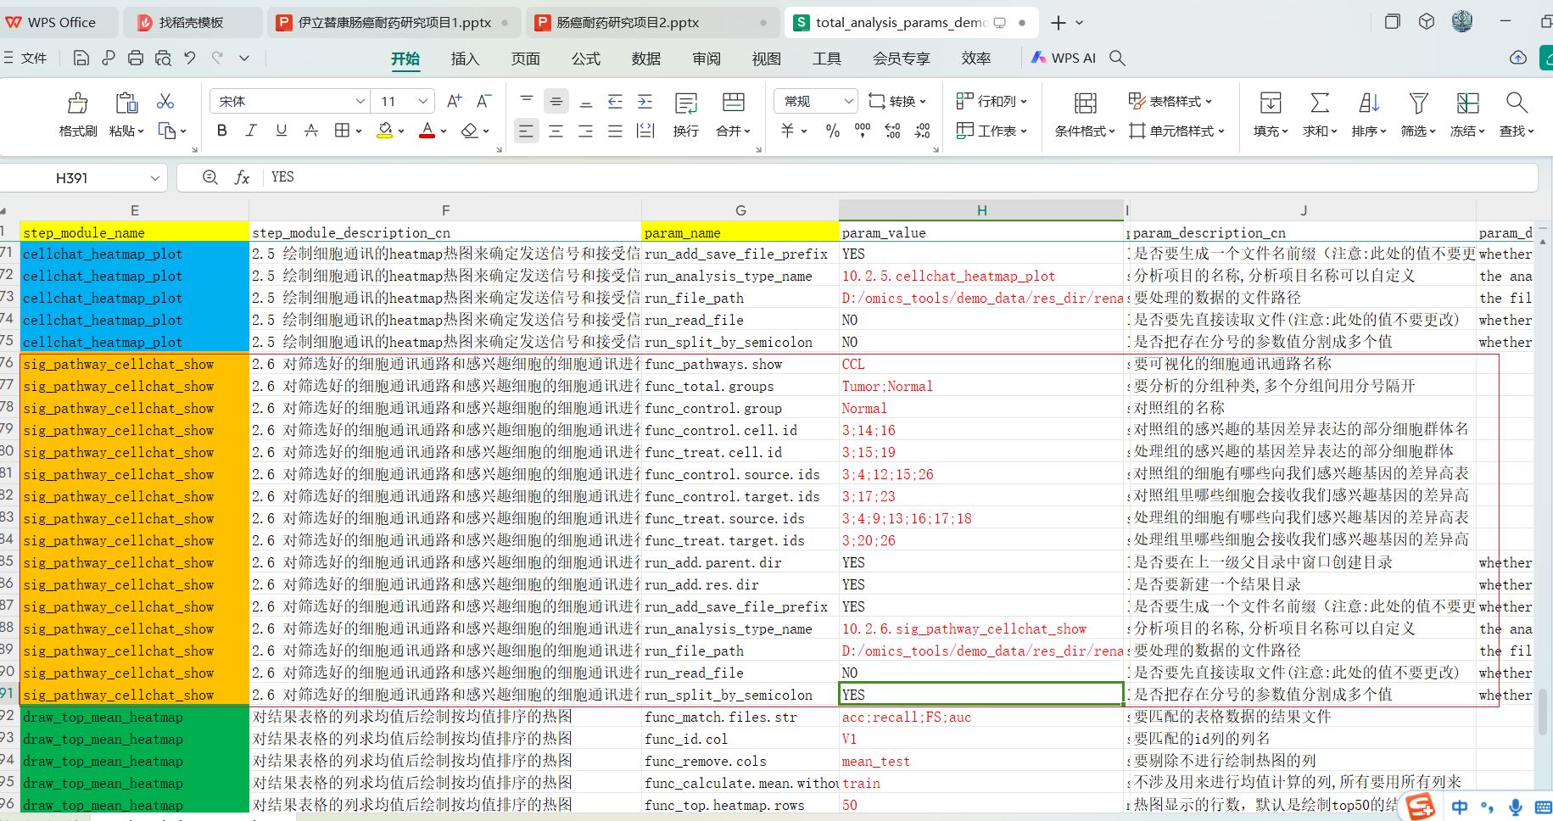1553x821 pixels.
Task: Switch to the 插入 ribbon tab
Action: point(465,59)
